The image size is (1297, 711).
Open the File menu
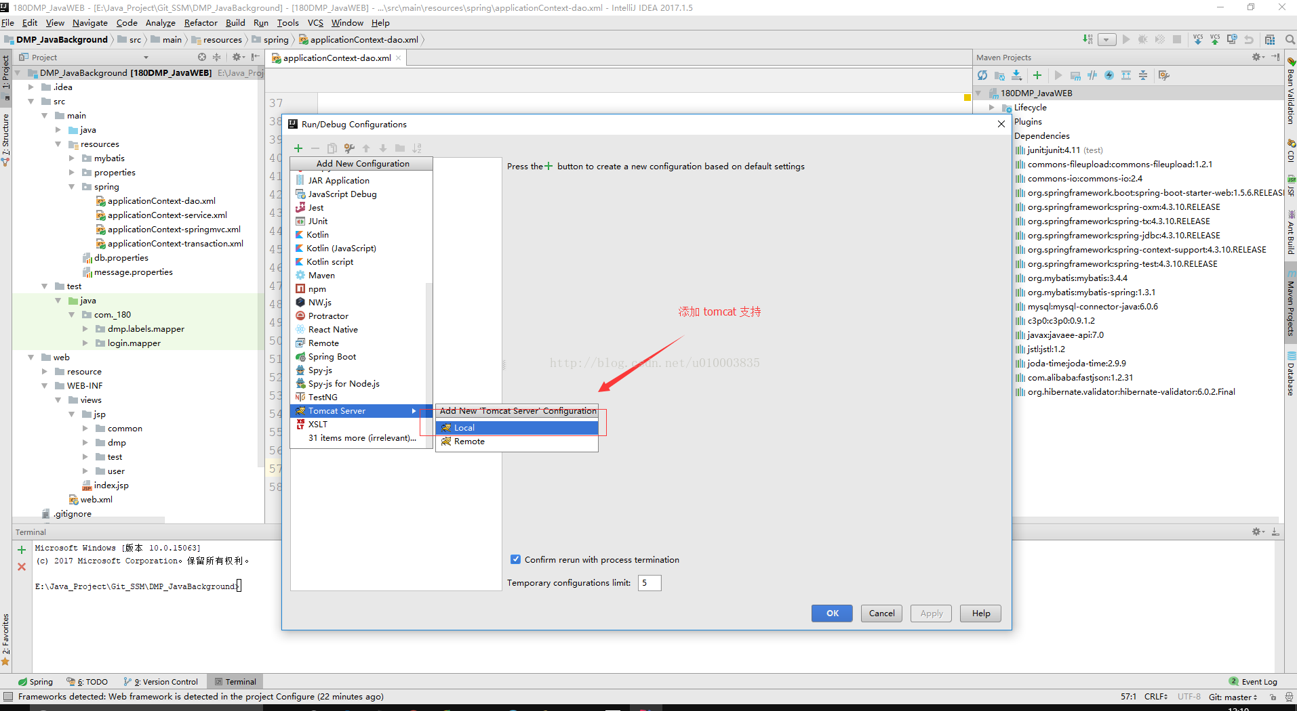tap(7, 22)
